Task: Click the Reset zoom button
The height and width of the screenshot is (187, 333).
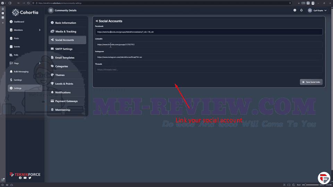Action: 299,185
